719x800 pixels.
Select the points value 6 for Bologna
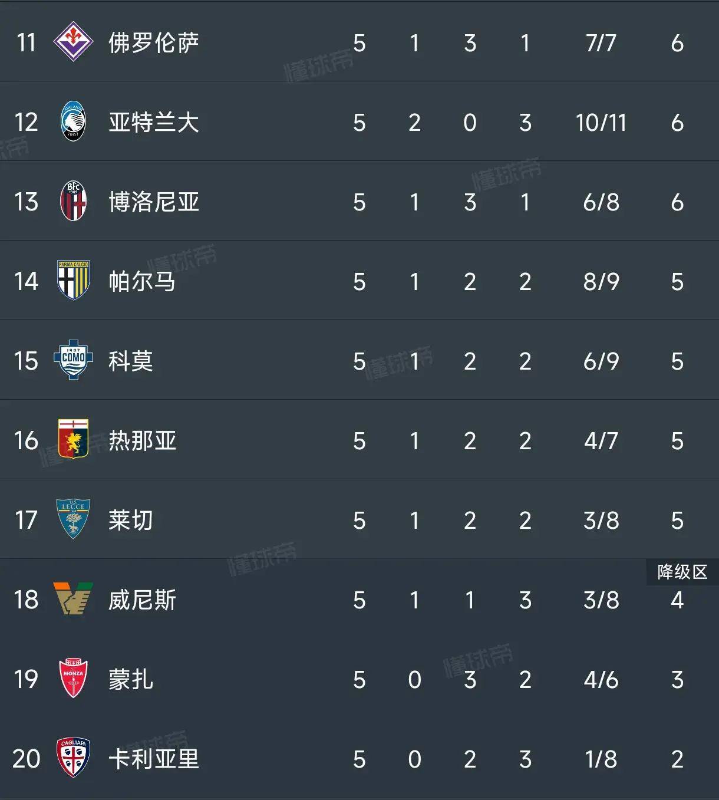677,202
